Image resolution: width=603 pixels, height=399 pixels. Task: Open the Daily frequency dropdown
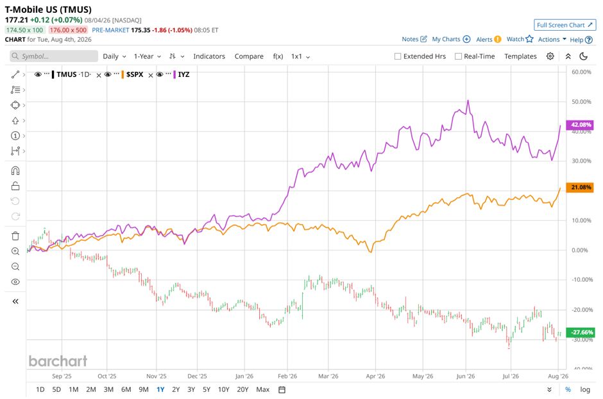click(114, 56)
